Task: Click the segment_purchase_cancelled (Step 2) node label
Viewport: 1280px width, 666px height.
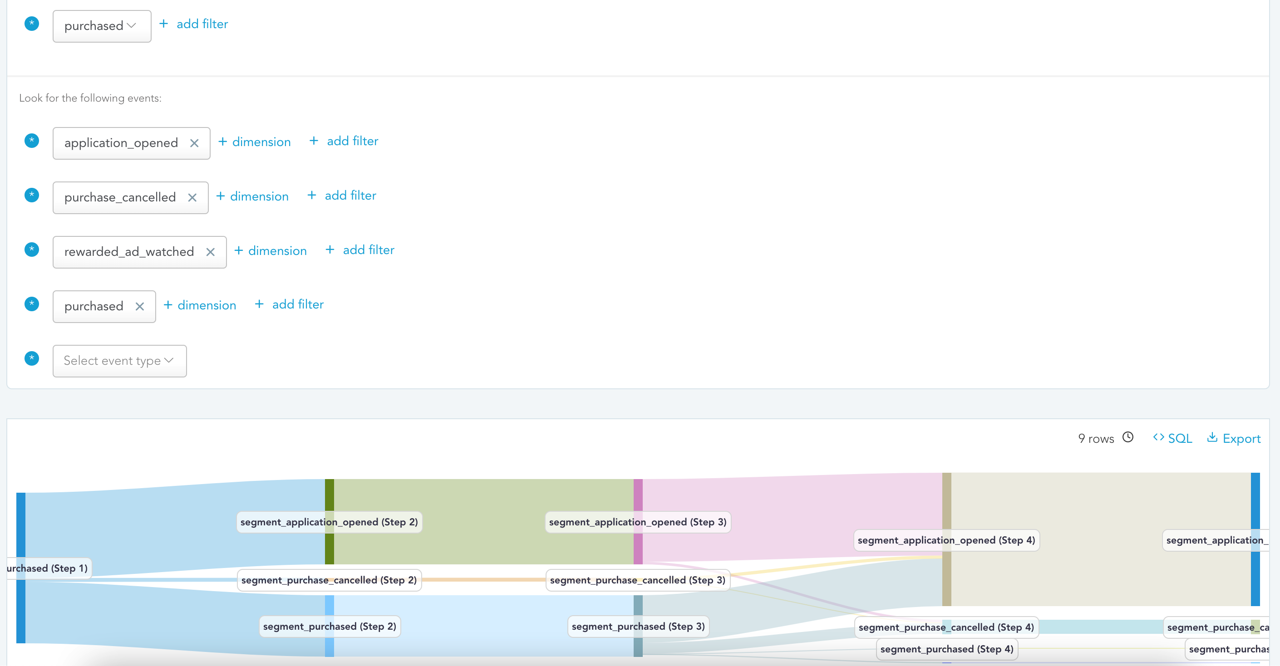Action: pos(329,580)
